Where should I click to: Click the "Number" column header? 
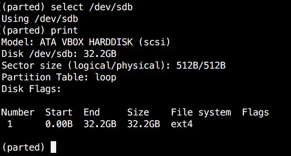(x=18, y=112)
